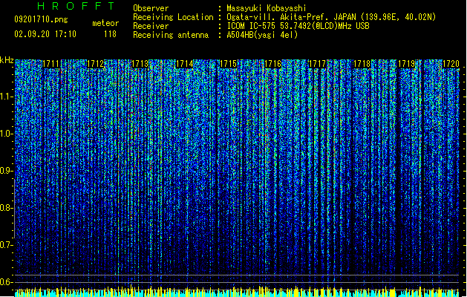Click the 1720 time marker
Screen dimensions: 467x297
pos(451,64)
